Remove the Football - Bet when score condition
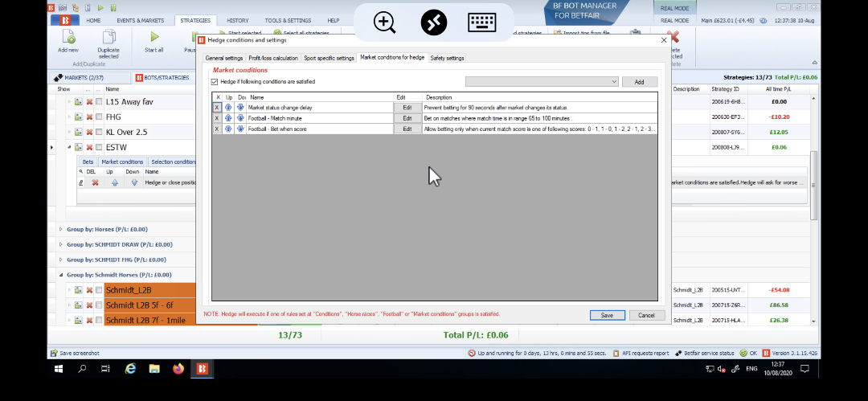 pyautogui.click(x=217, y=129)
